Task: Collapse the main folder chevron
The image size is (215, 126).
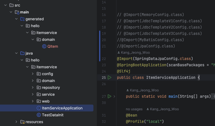Action: coord(11,12)
